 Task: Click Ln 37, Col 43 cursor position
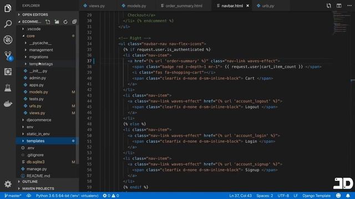(240, 196)
